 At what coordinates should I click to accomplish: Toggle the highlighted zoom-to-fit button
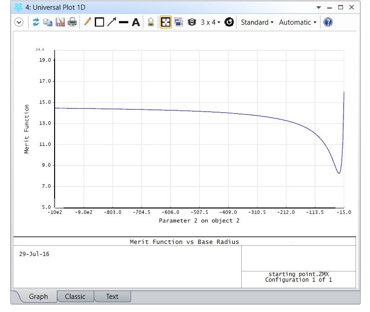coord(165,22)
